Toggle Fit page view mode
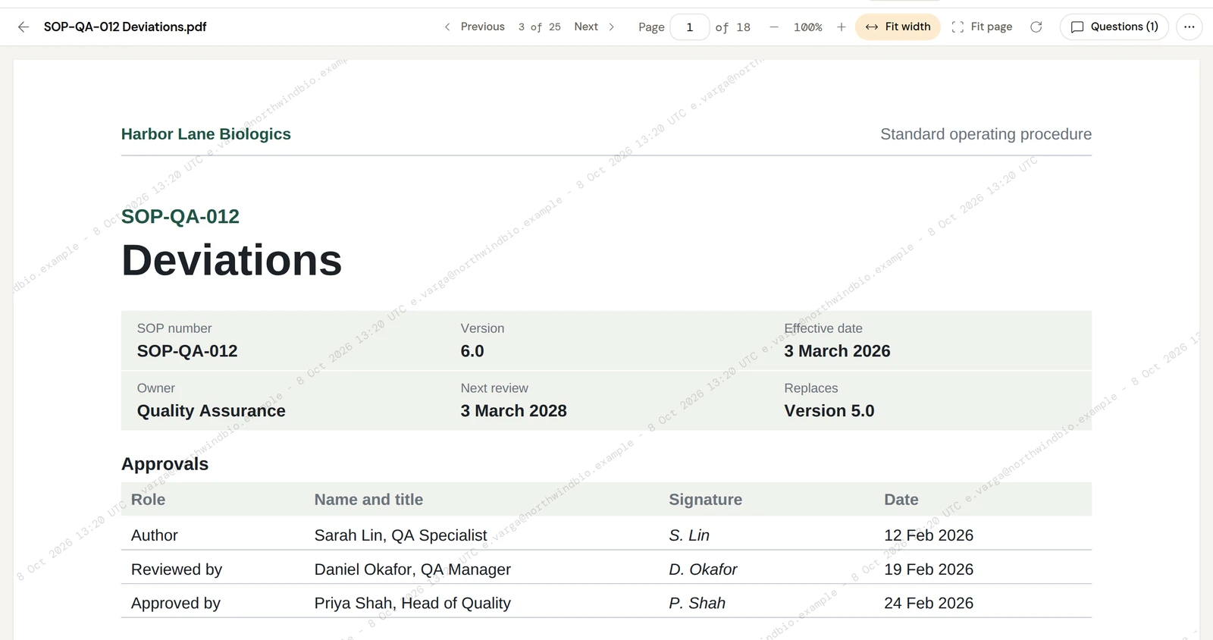Screen dimensions: 1213x640 tap(983, 27)
